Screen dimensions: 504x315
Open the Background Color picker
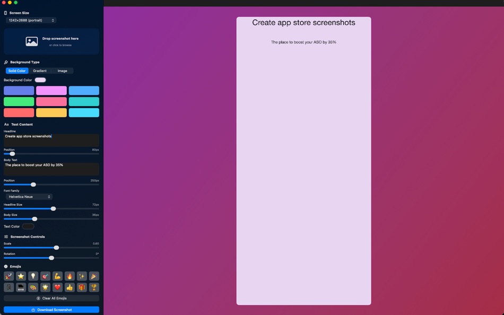(40, 80)
